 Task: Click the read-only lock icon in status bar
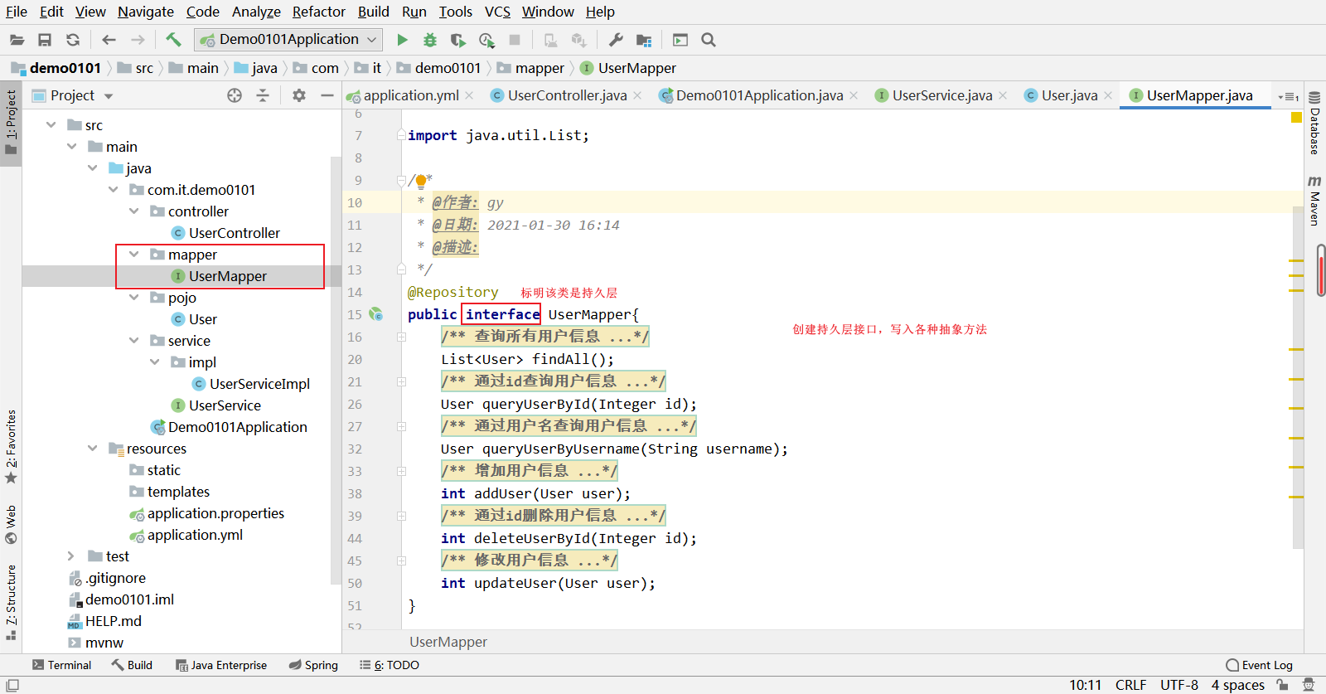[x=1282, y=685]
